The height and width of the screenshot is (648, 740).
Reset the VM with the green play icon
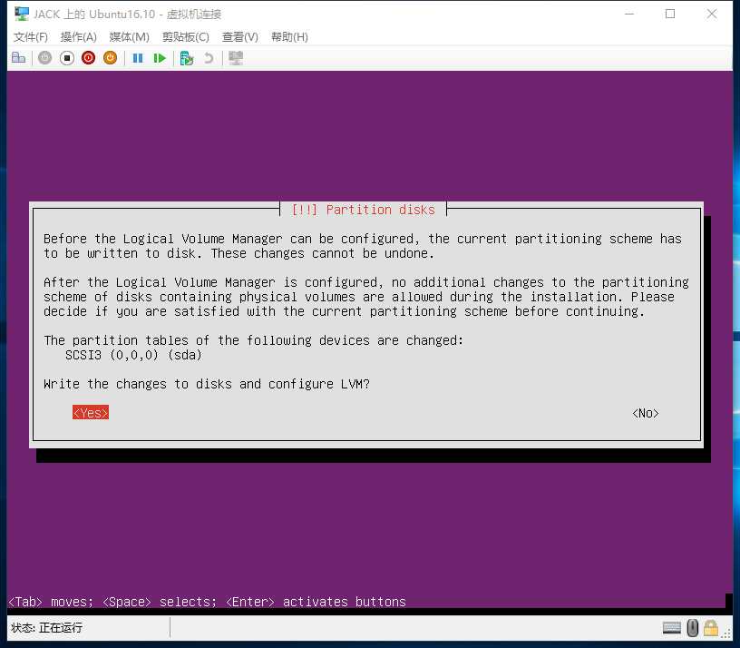[160, 58]
